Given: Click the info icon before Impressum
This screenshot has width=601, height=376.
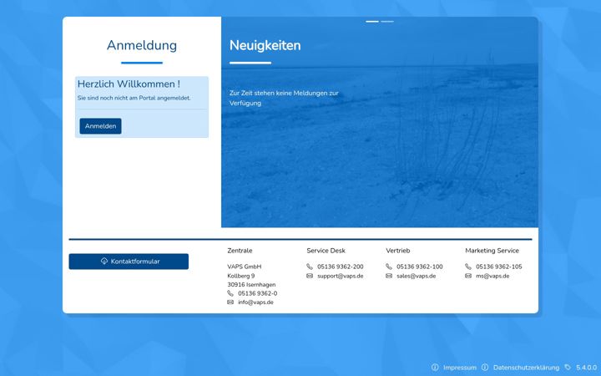Looking at the screenshot, I should click(435, 367).
